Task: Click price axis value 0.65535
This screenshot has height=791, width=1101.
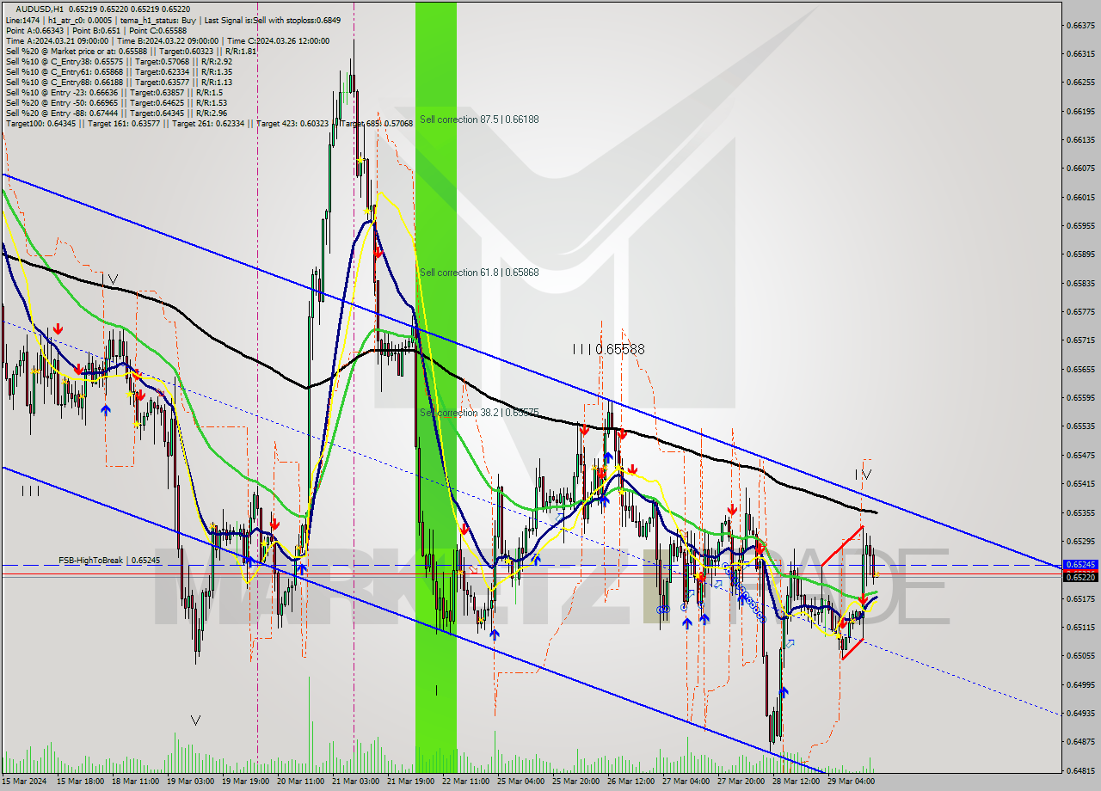Action: [x=1080, y=426]
